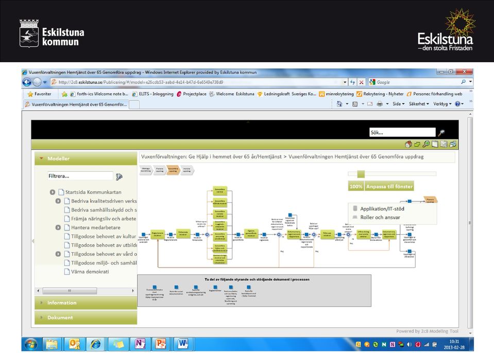Click the Sök search field
The image size is (494, 353).
click(x=402, y=132)
